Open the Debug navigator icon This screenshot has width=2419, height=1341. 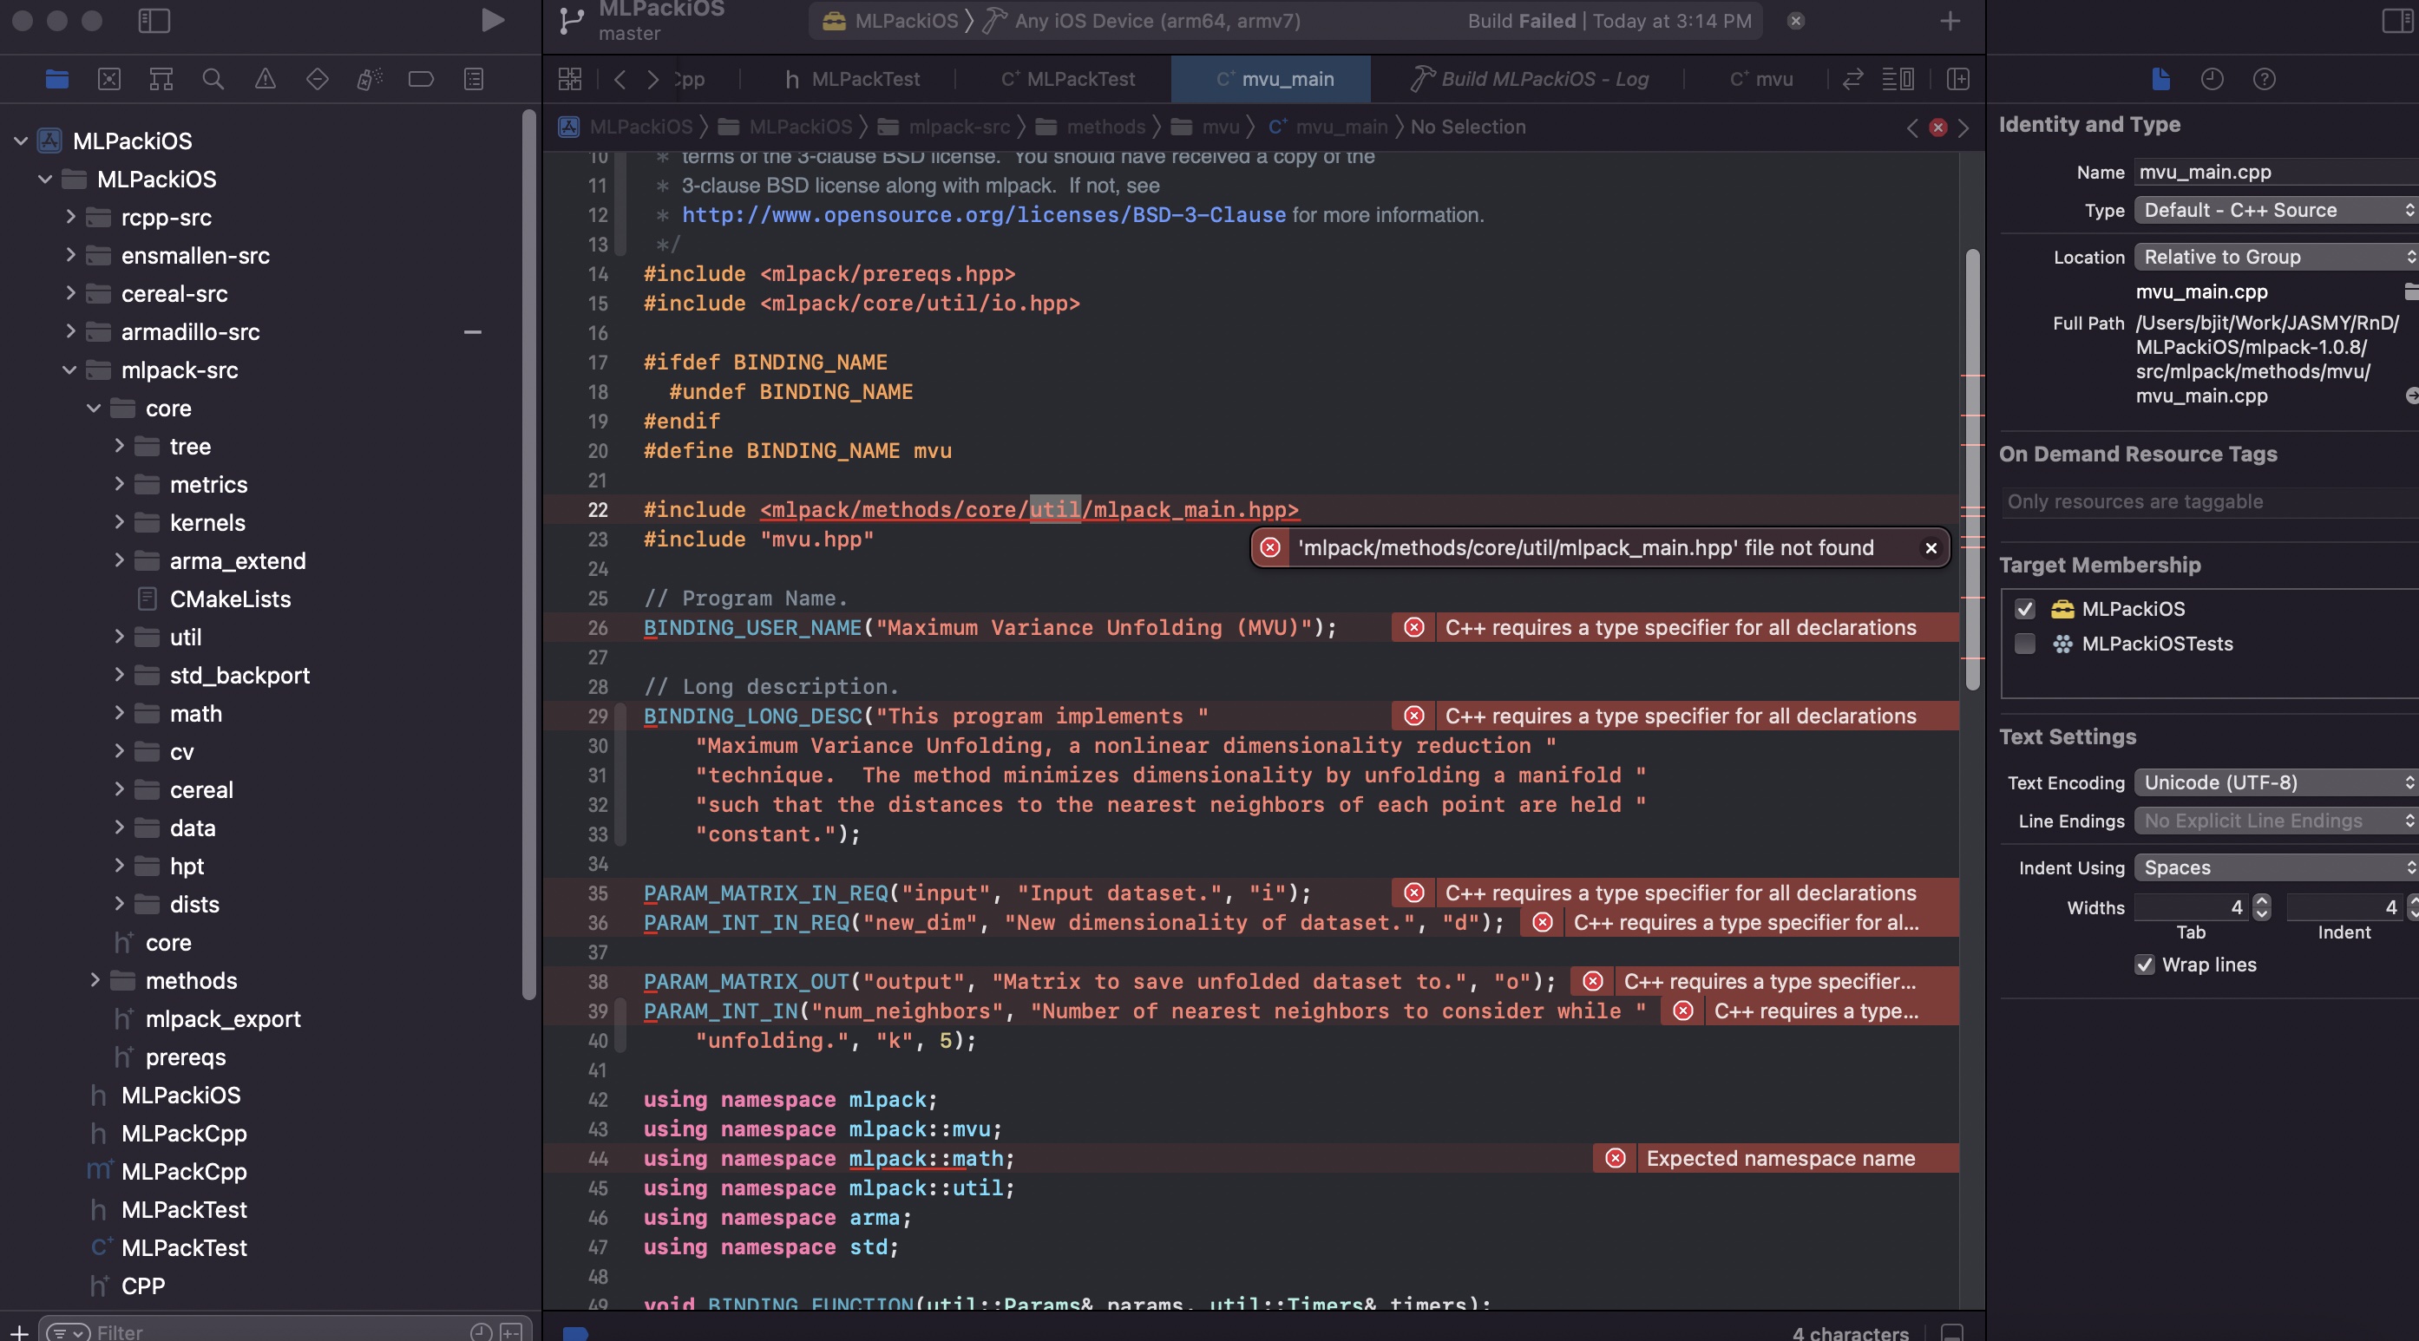pos(369,79)
